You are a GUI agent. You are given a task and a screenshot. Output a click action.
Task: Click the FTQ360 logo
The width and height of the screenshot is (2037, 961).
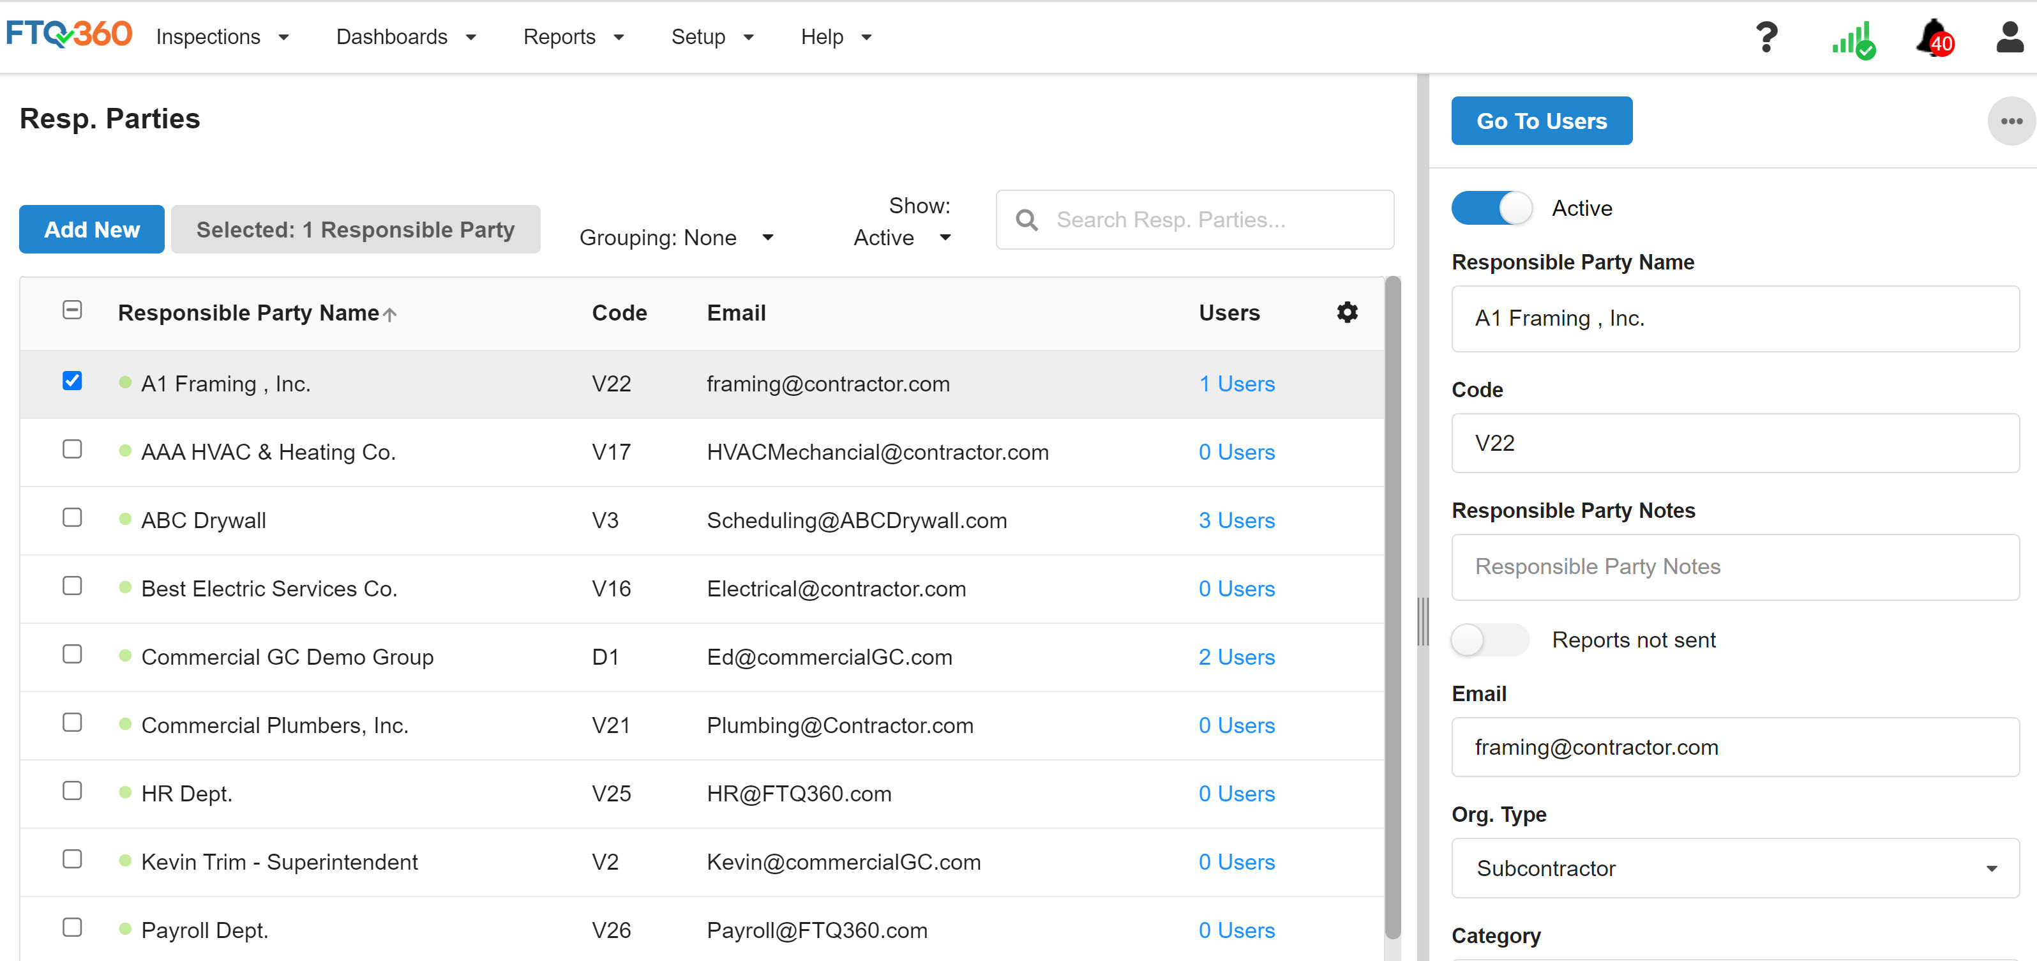[69, 35]
